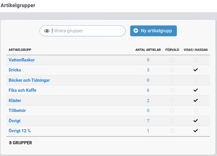Select Vattenflaskor as Förvald group
217x156 pixels.
[x=172, y=60]
